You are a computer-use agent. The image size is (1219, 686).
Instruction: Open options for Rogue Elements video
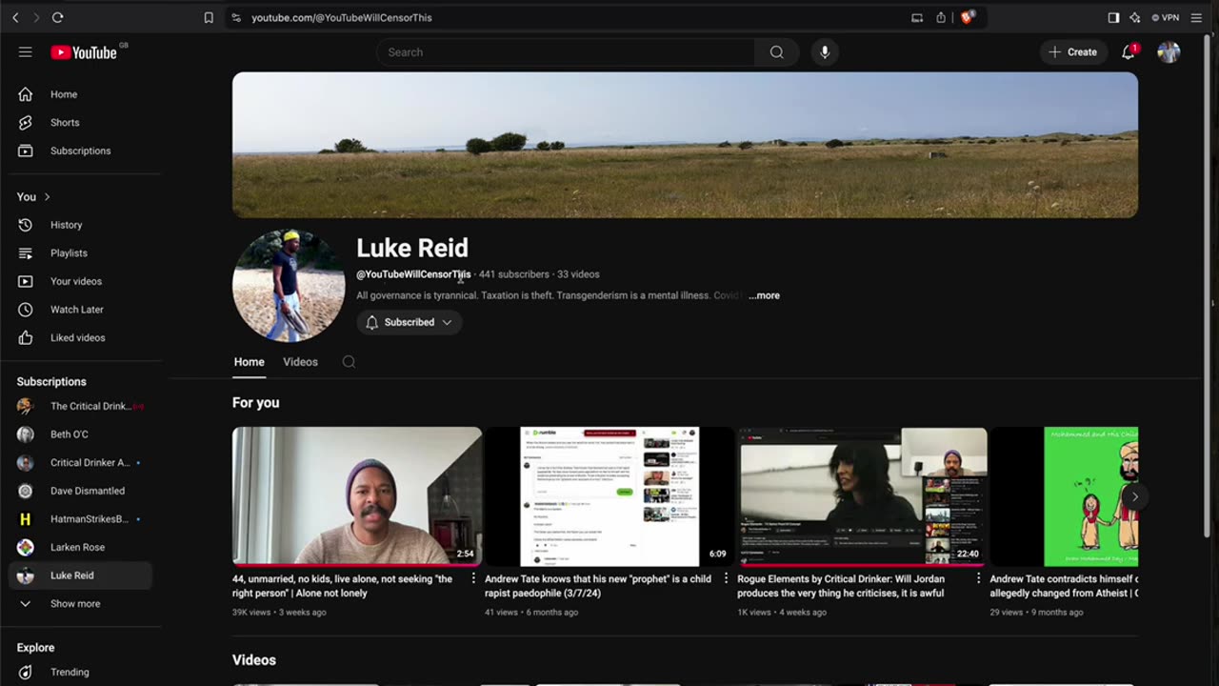pyautogui.click(x=978, y=578)
